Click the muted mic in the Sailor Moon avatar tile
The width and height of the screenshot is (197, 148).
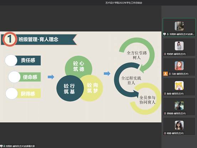click(165, 93)
